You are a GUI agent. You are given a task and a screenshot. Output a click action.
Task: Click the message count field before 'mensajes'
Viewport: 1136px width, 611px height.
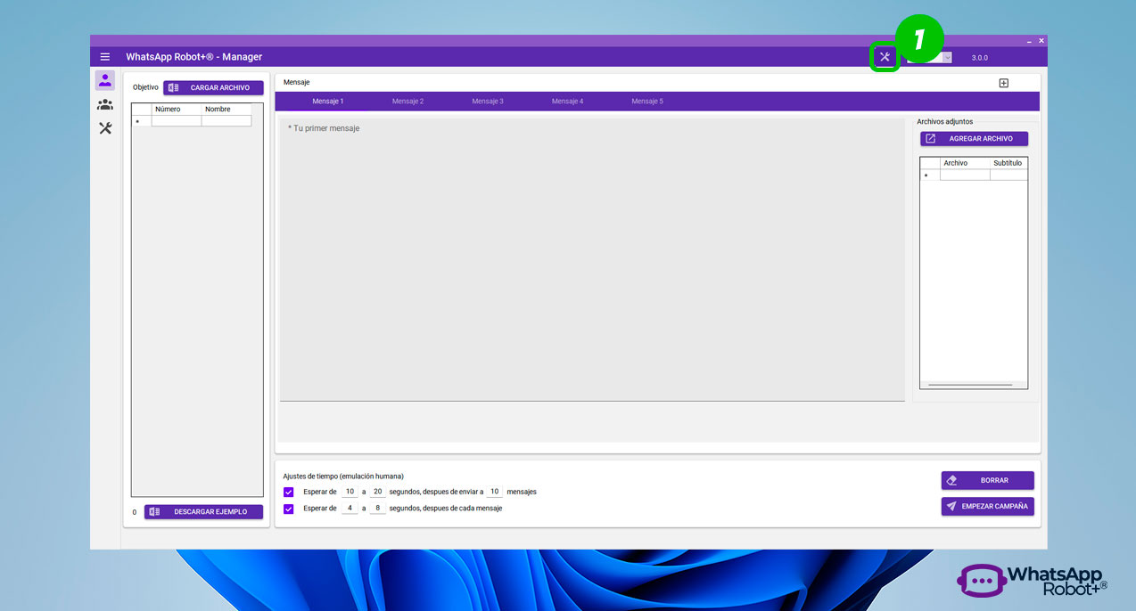pos(494,492)
